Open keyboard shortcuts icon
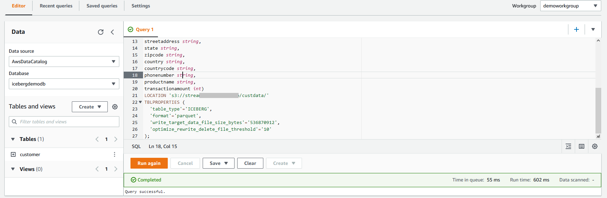The width and height of the screenshot is (607, 198). click(582, 146)
